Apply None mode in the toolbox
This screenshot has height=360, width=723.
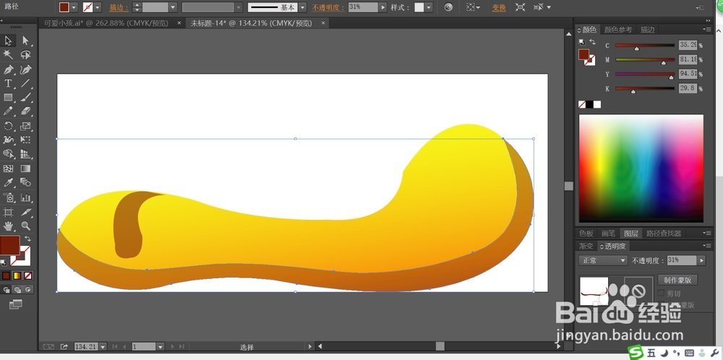[28, 275]
